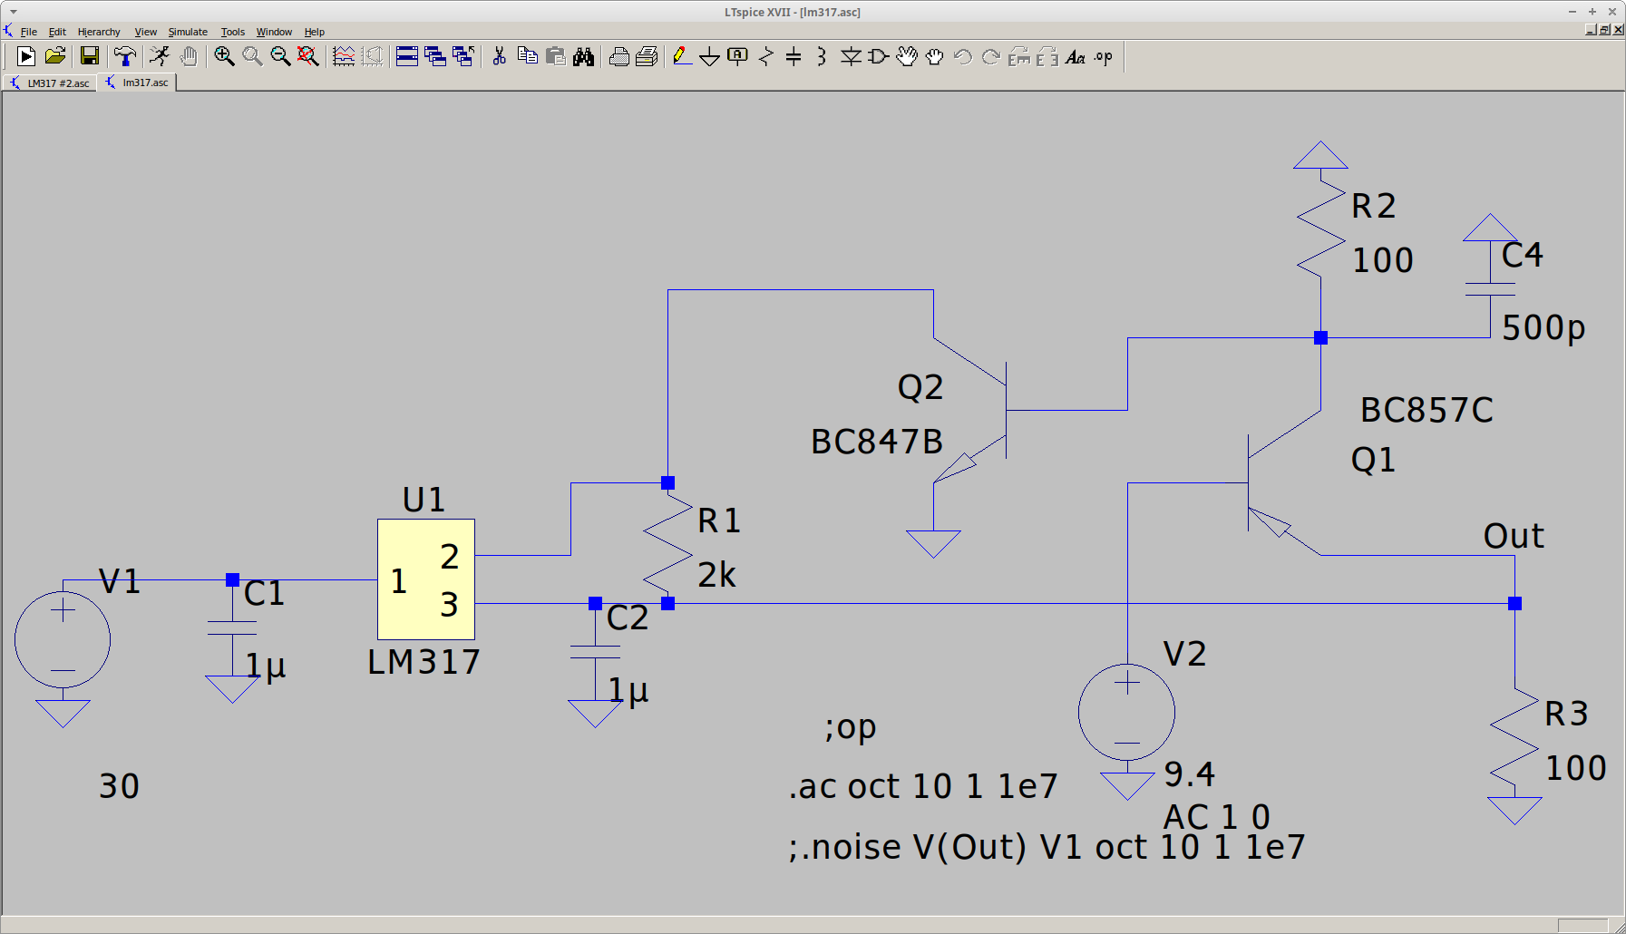The height and width of the screenshot is (934, 1626).
Task: Tile windows with the Tile icon
Action: tap(407, 56)
